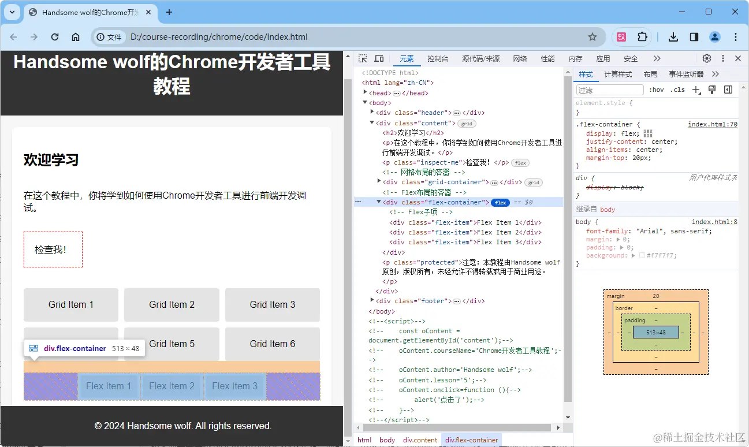Select div.flex-container breadcrumb

pyautogui.click(x=472, y=440)
